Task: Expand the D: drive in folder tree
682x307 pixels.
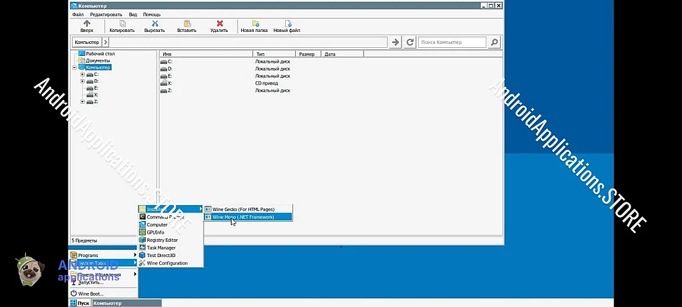Action: click(x=82, y=81)
